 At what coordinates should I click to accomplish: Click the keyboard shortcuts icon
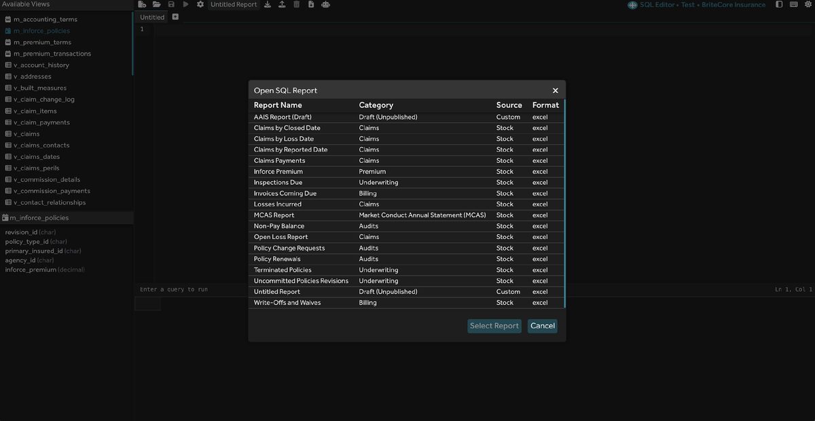click(794, 5)
